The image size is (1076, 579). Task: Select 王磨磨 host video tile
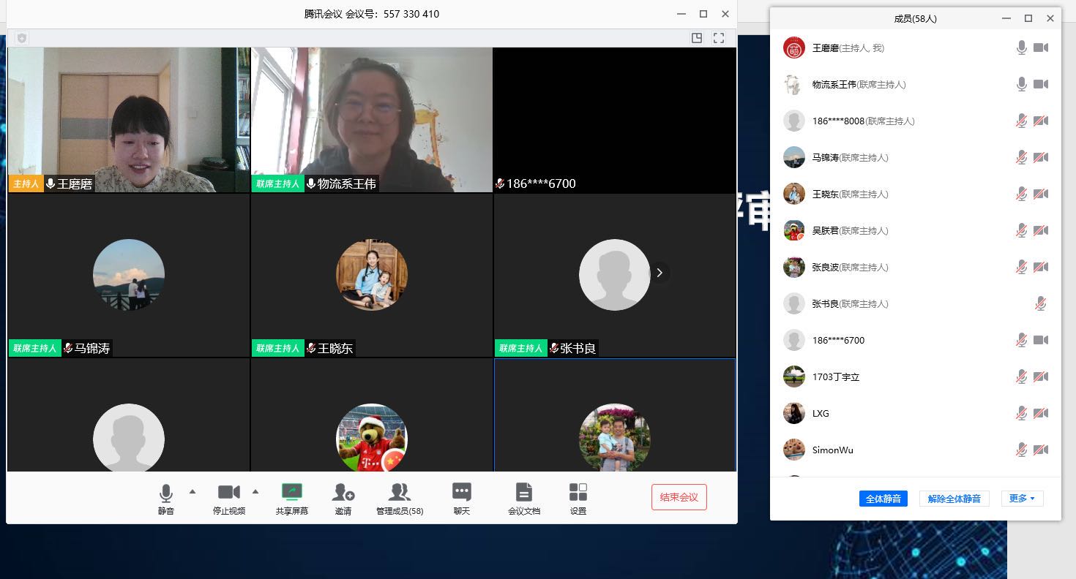pyautogui.click(x=129, y=120)
